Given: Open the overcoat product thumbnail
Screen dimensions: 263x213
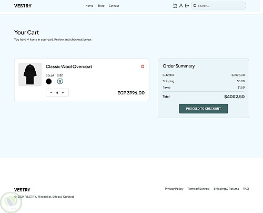Looking at the screenshot, I should (30, 74).
